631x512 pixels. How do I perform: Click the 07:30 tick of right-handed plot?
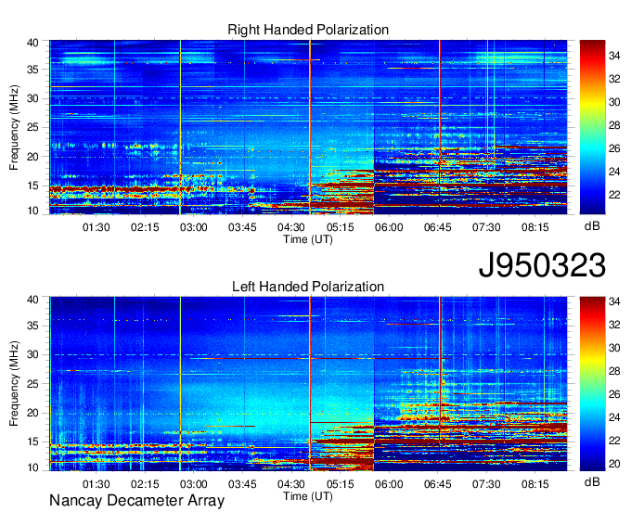click(x=486, y=227)
